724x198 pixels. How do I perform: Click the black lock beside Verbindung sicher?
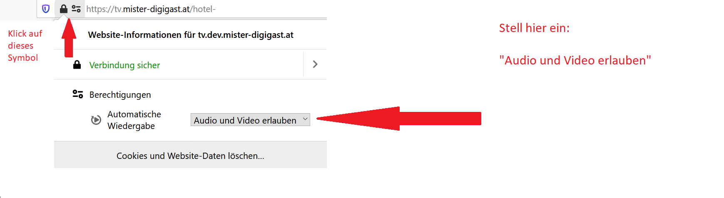coord(77,64)
